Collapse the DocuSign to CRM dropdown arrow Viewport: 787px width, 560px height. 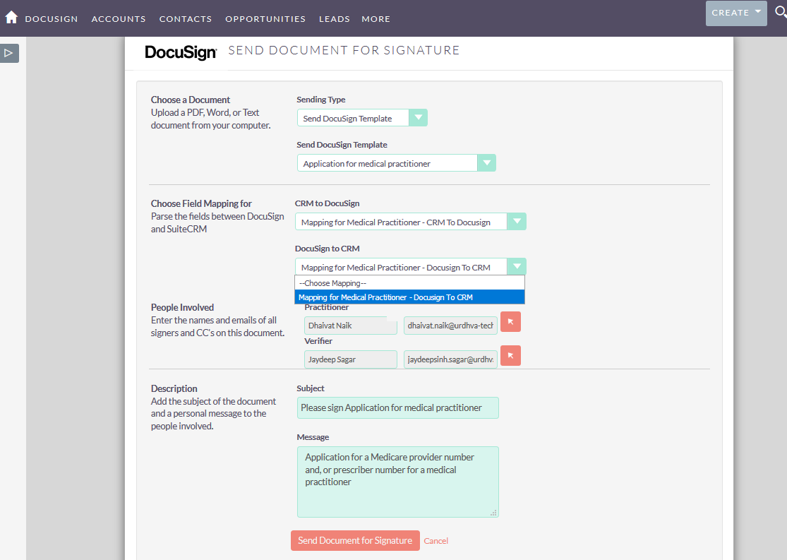(517, 267)
